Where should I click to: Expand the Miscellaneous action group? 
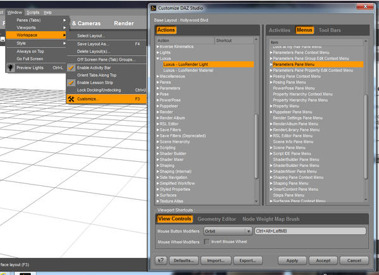[158, 76]
